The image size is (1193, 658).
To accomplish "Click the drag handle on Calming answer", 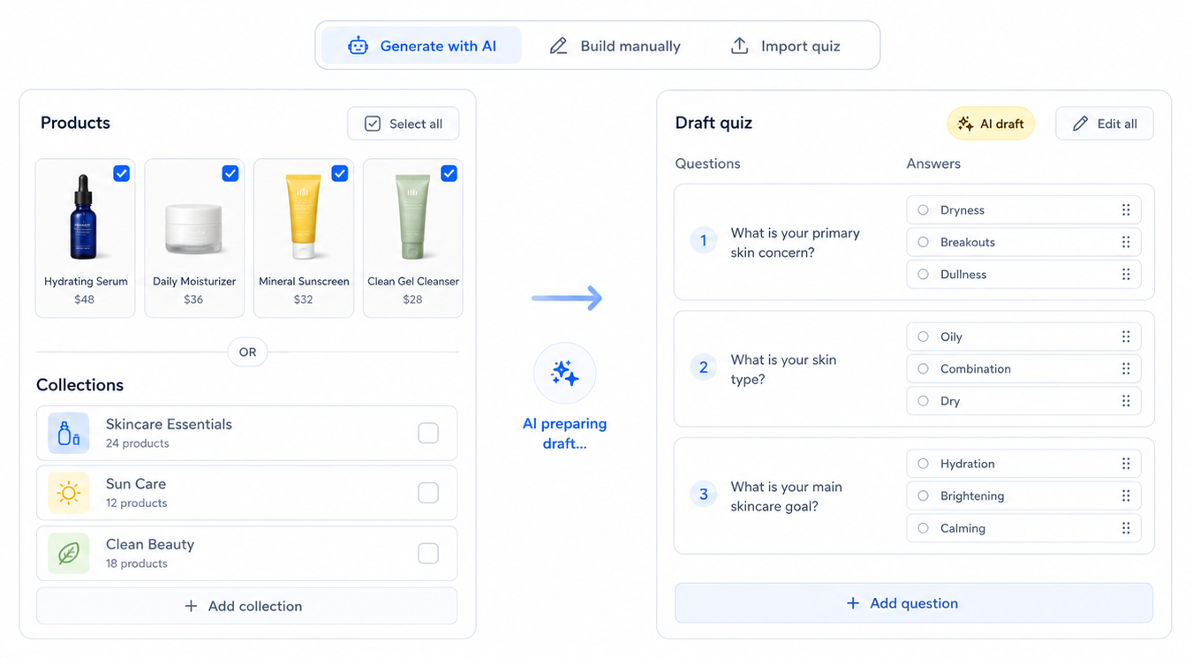I will pos(1126,528).
